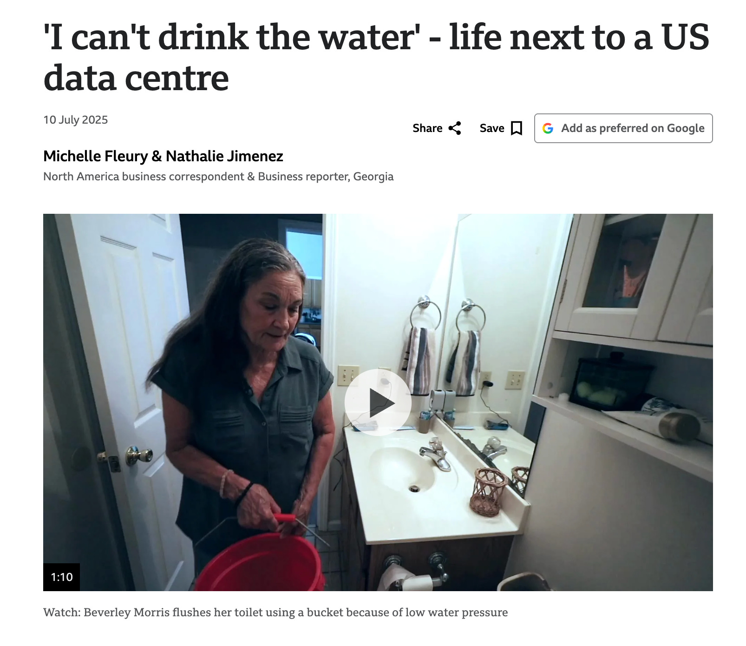The height and width of the screenshot is (646, 746).
Task: Click the Share label text
Action: [427, 128]
